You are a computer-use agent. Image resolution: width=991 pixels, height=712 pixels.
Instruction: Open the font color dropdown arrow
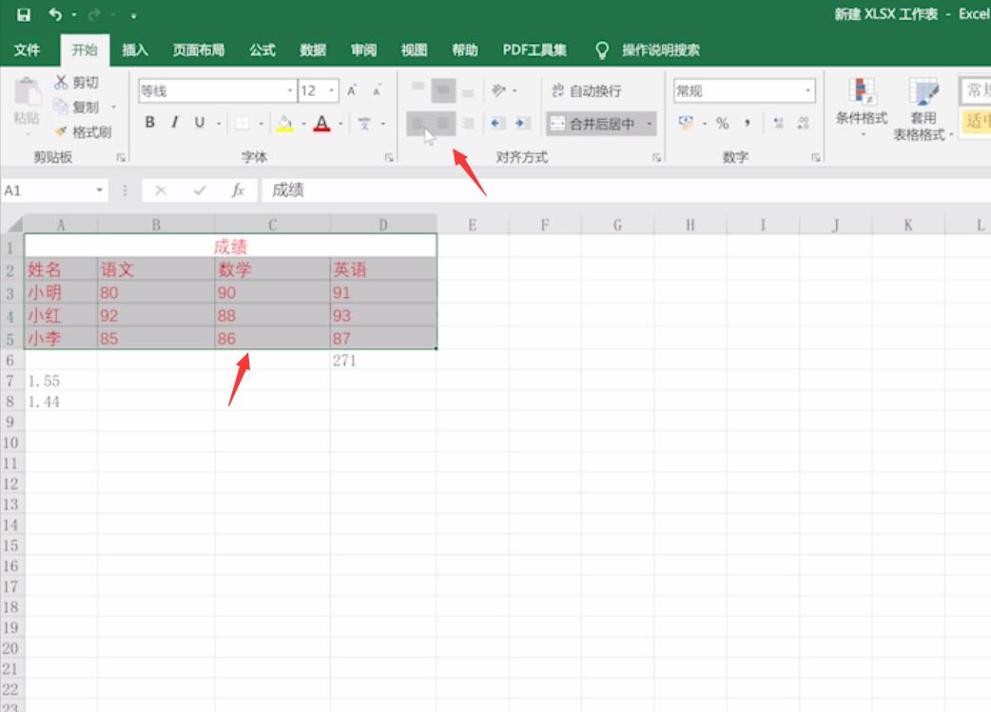coord(340,124)
